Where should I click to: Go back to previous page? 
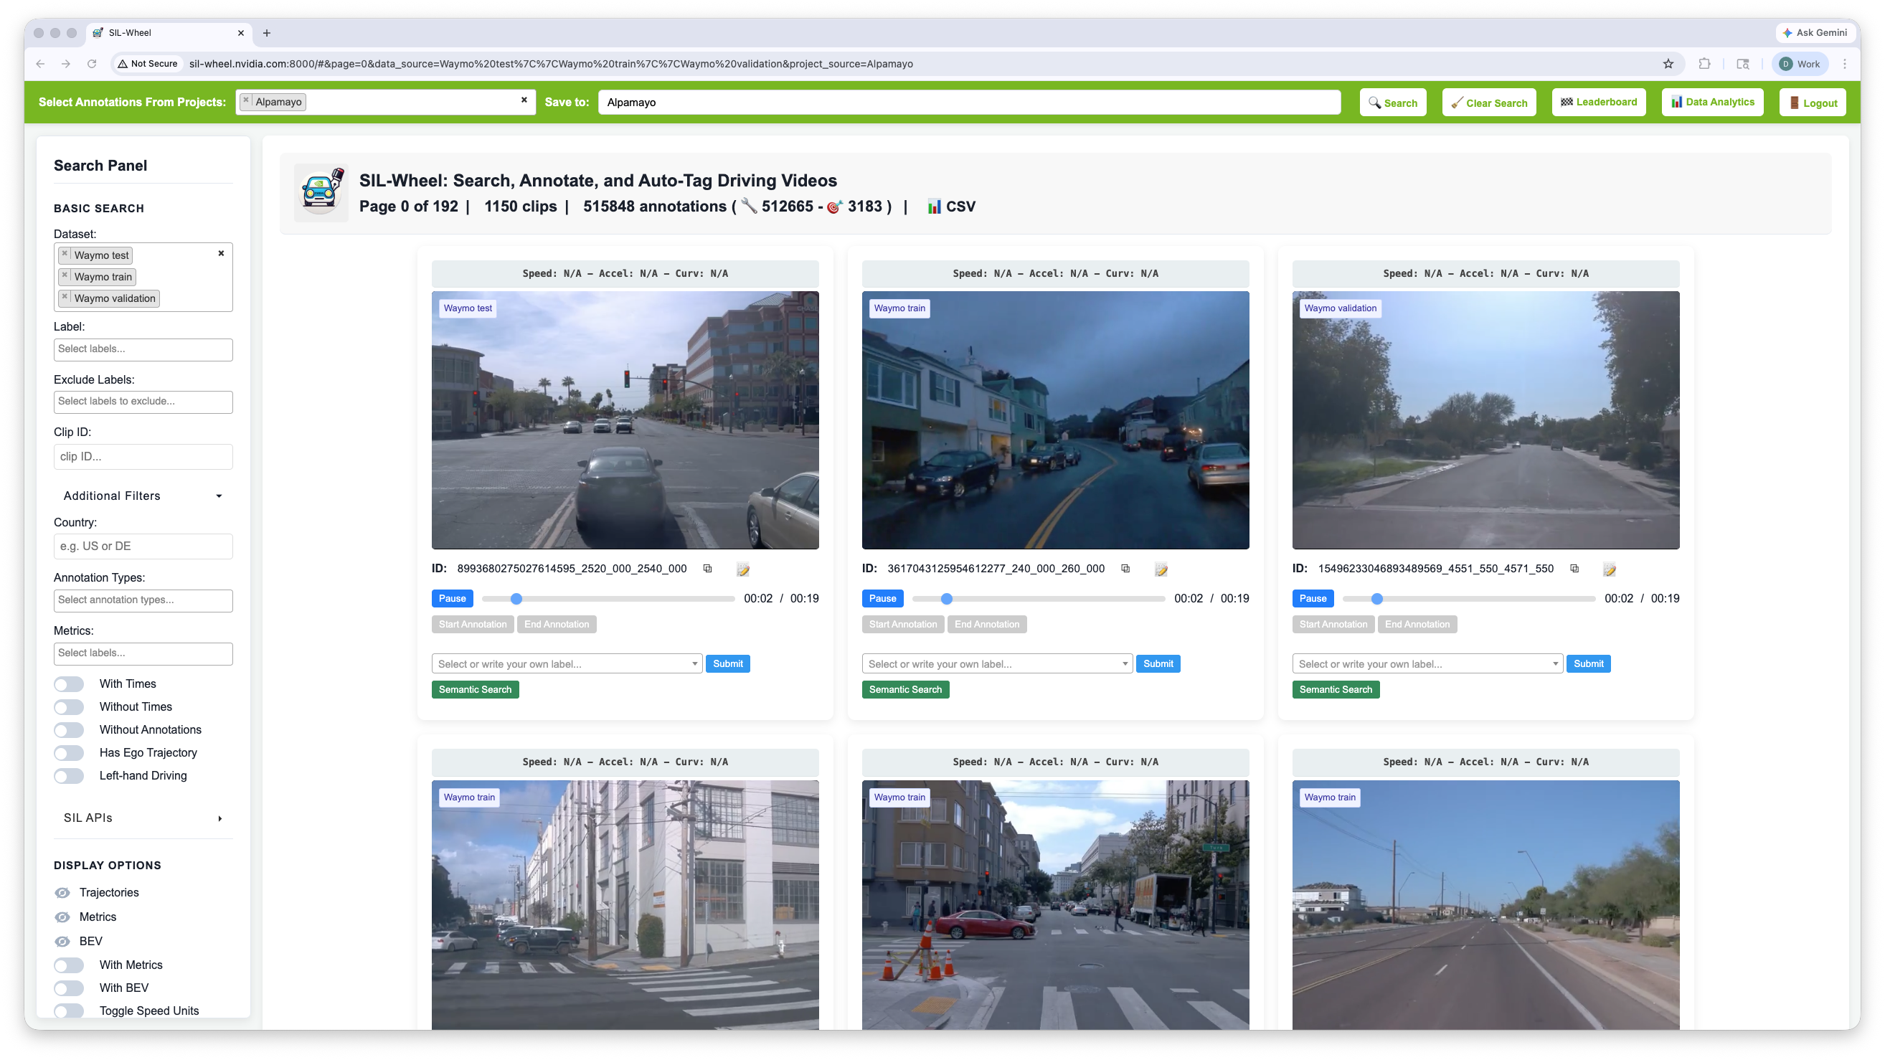click(x=40, y=64)
